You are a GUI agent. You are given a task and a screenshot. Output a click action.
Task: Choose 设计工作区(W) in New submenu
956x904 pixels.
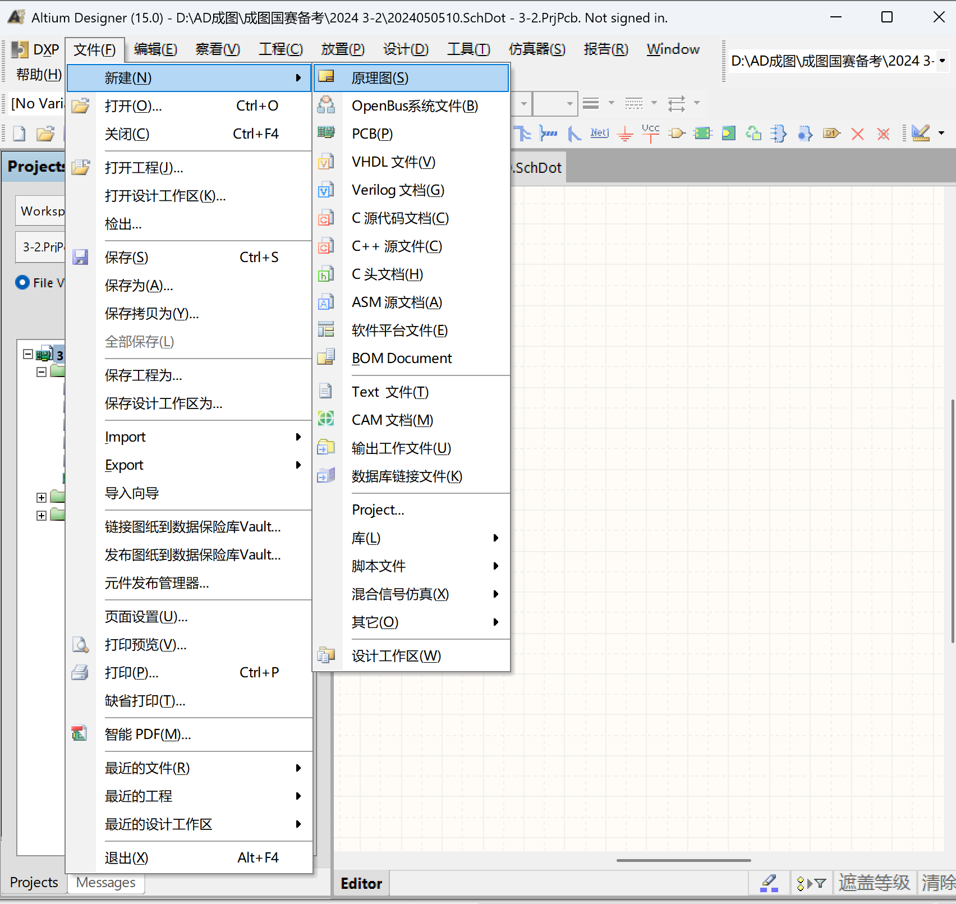coord(411,656)
